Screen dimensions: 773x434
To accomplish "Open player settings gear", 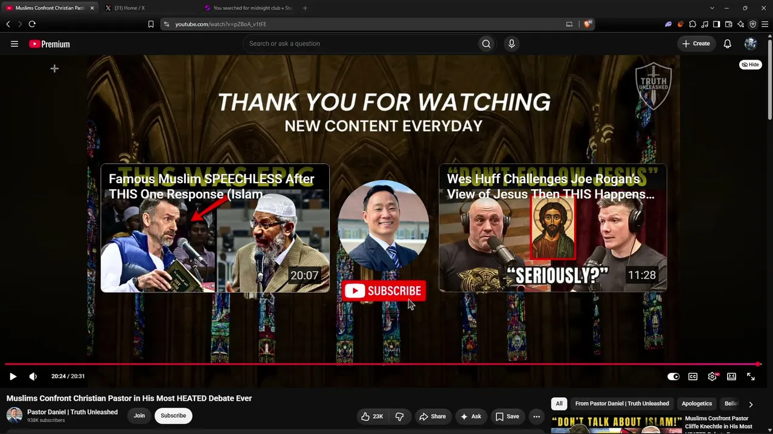I will (713, 376).
